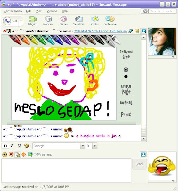Click the small contact avatar beside name
Image resolution: width=178 pixels, height=191 pixels.
9,31
